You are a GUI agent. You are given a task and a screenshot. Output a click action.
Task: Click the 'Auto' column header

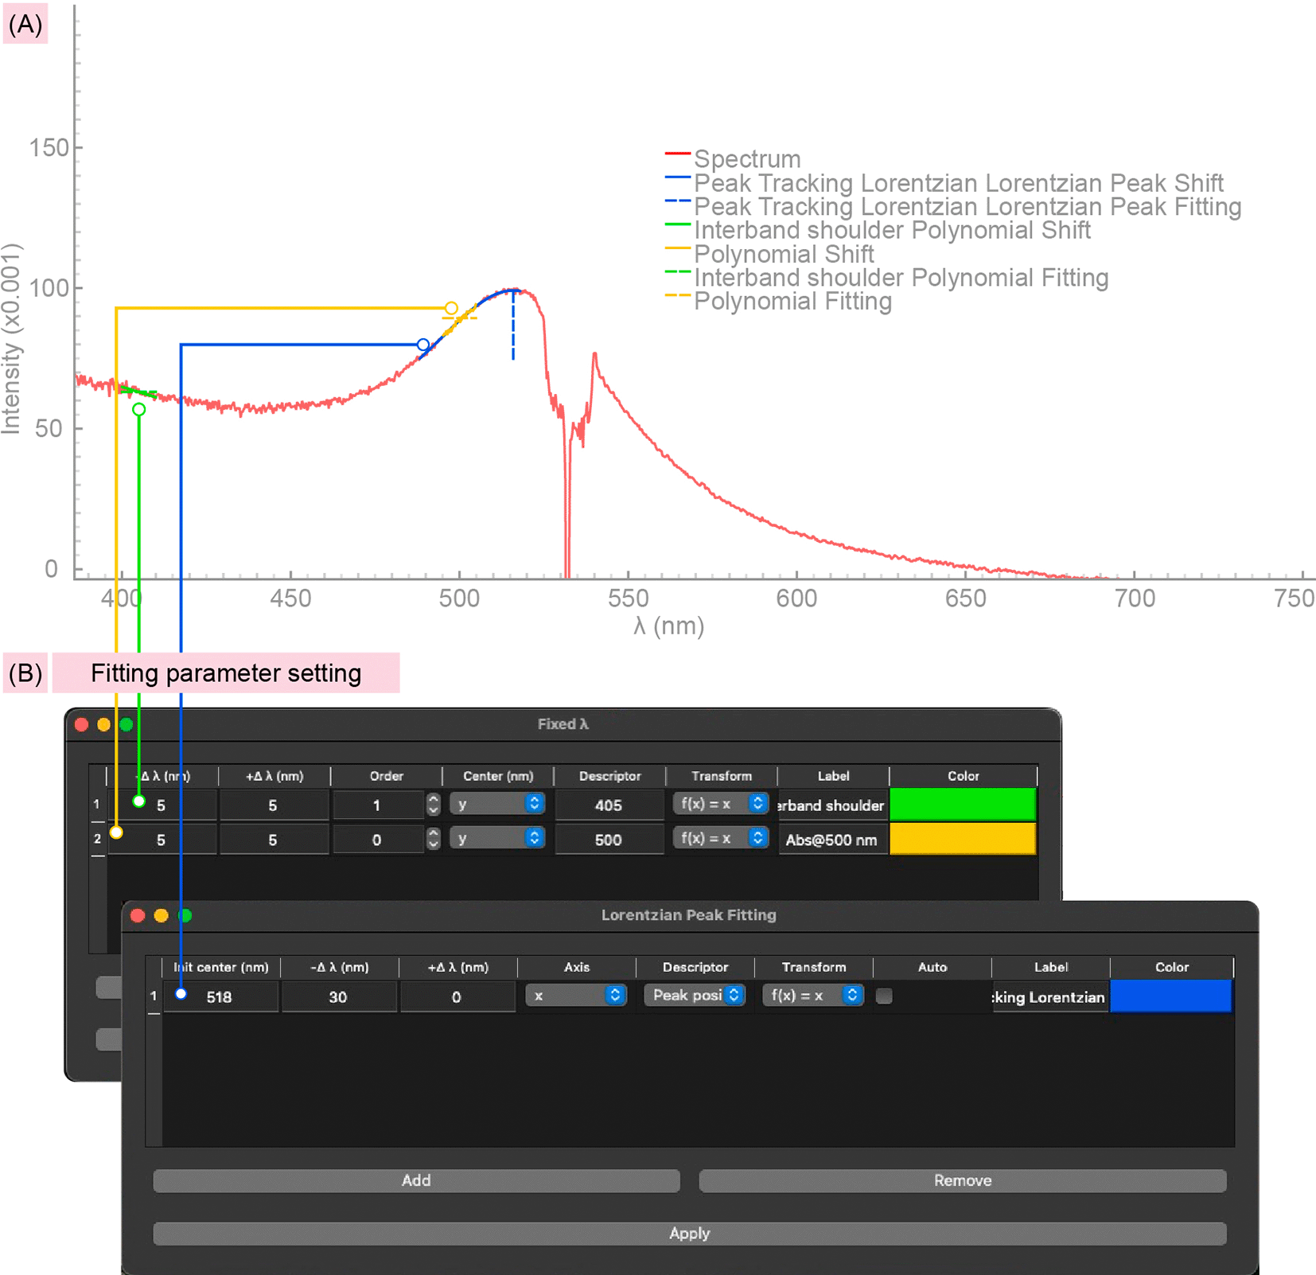(932, 967)
